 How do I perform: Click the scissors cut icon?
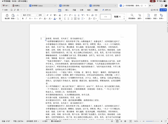pos(18,15)
